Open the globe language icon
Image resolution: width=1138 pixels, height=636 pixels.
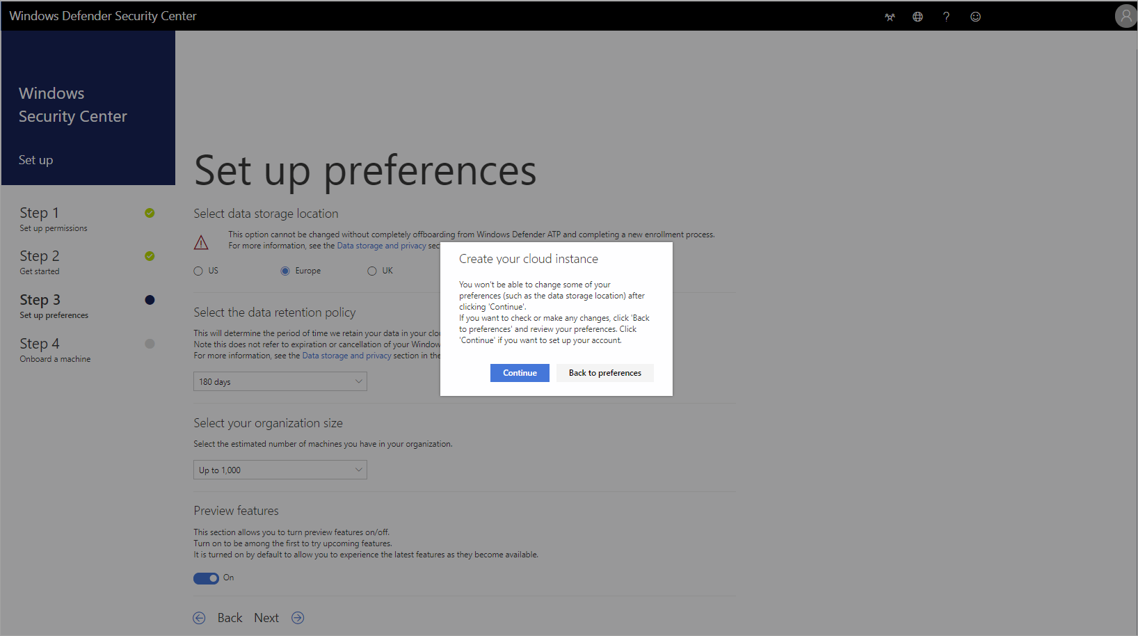(917, 17)
